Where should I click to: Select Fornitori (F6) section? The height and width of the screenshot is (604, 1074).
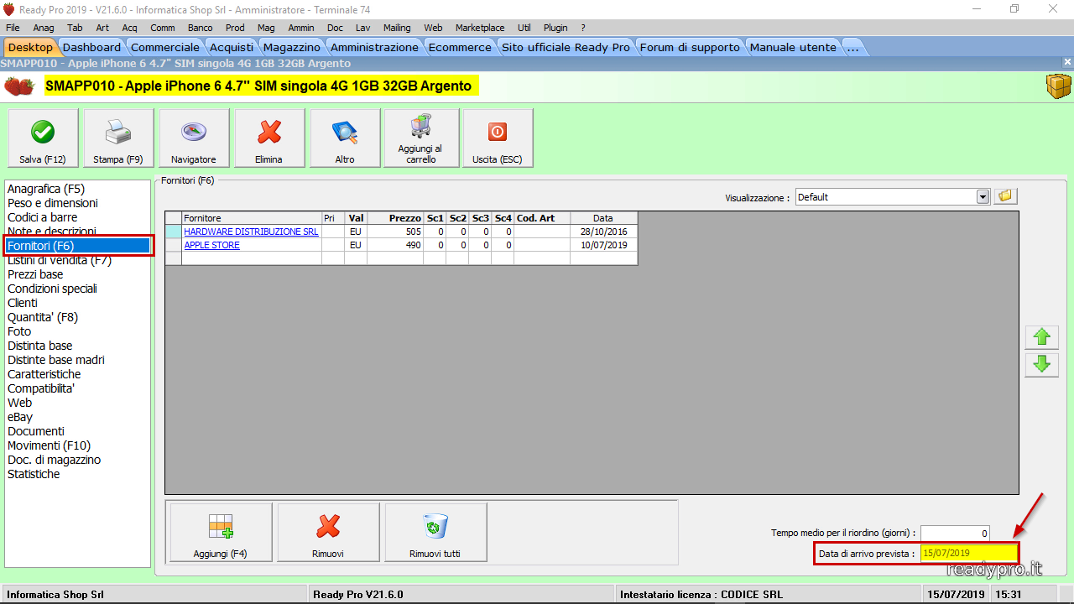[78, 246]
